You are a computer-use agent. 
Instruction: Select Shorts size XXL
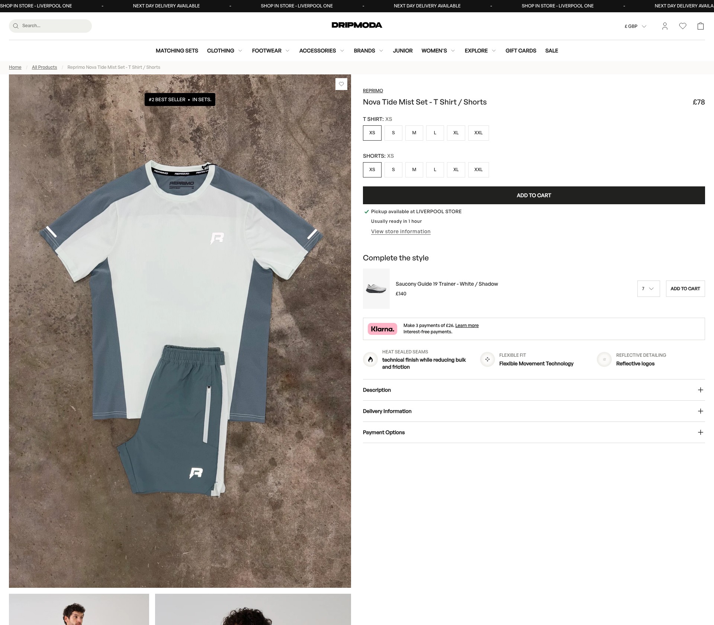[479, 170]
